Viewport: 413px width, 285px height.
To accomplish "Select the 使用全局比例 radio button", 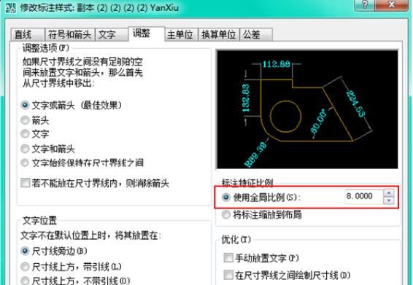I will (226, 197).
